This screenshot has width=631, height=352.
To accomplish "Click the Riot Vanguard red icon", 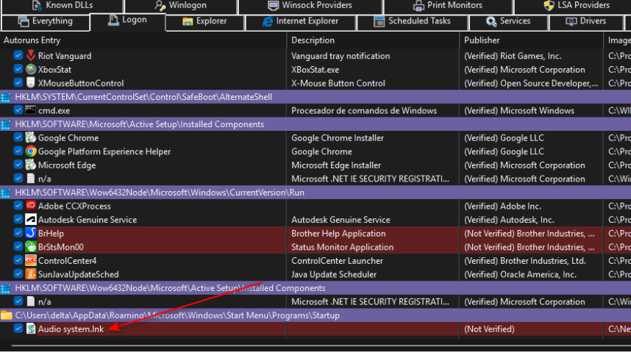I will [31, 56].
